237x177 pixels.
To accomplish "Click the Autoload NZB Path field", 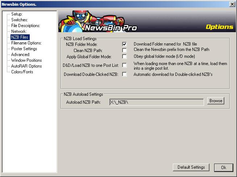I will (157, 102).
